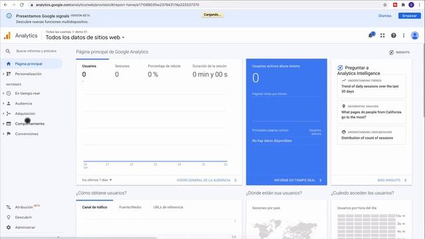Image resolution: width=425 pixels, height=239 pixels.
Task: Click the Dismiss link in banner
Action: pos(385,16)
